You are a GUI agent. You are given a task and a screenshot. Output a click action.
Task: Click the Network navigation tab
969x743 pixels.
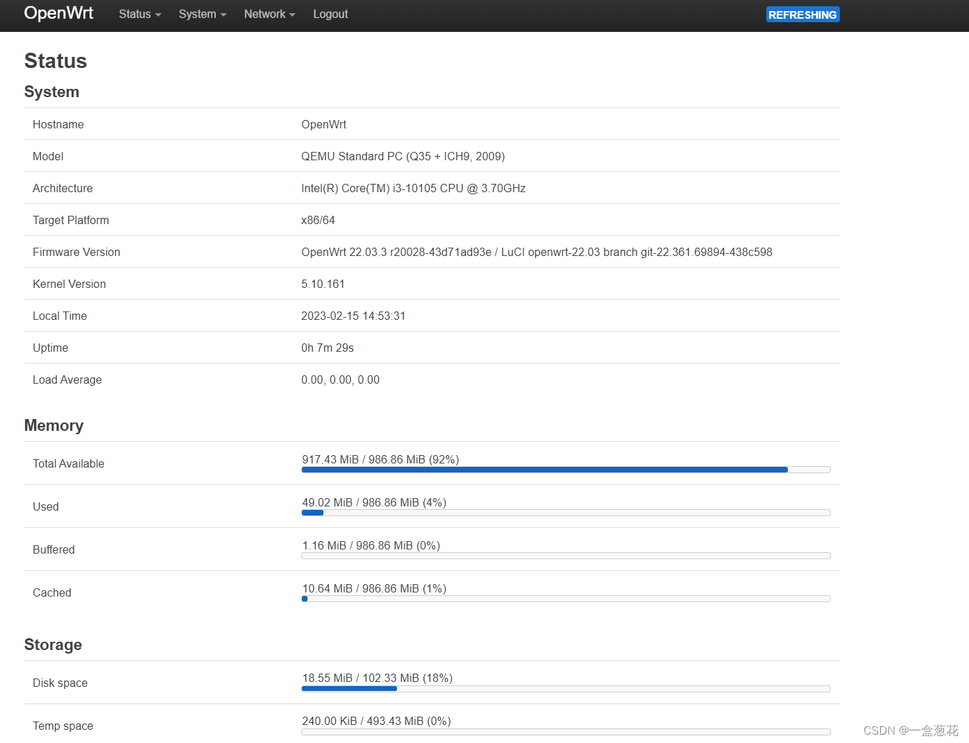pyautogui.click(x=269, y=14)
